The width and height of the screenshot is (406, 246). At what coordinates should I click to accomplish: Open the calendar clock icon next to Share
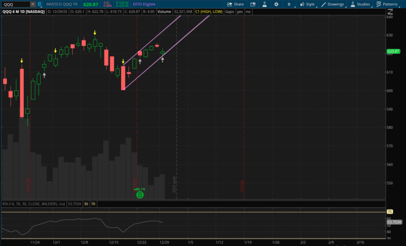253,4
